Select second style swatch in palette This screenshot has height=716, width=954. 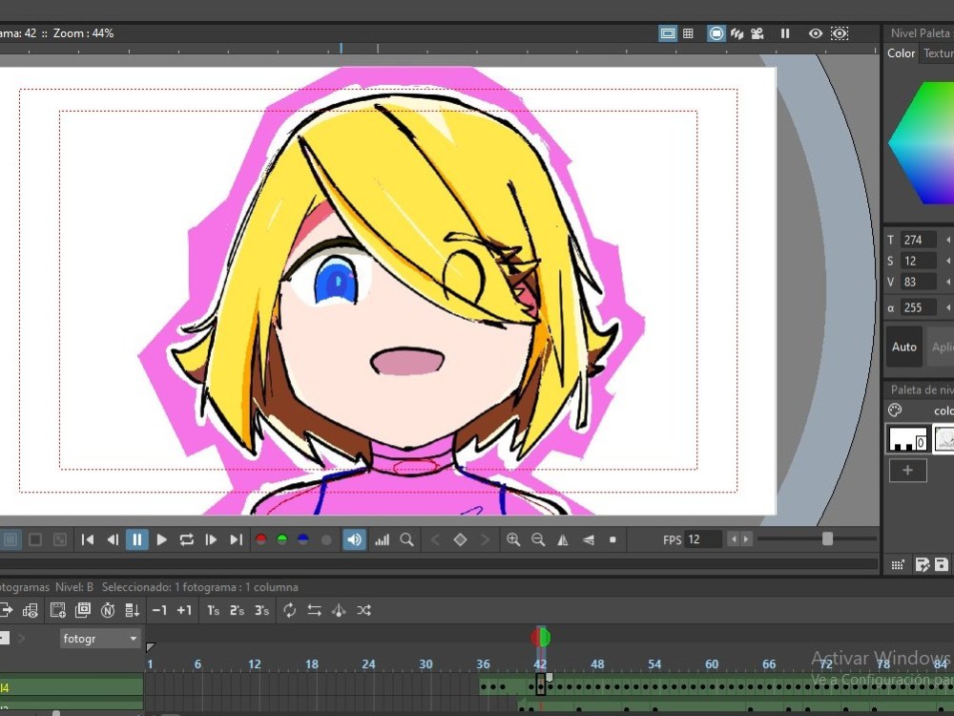944,438
